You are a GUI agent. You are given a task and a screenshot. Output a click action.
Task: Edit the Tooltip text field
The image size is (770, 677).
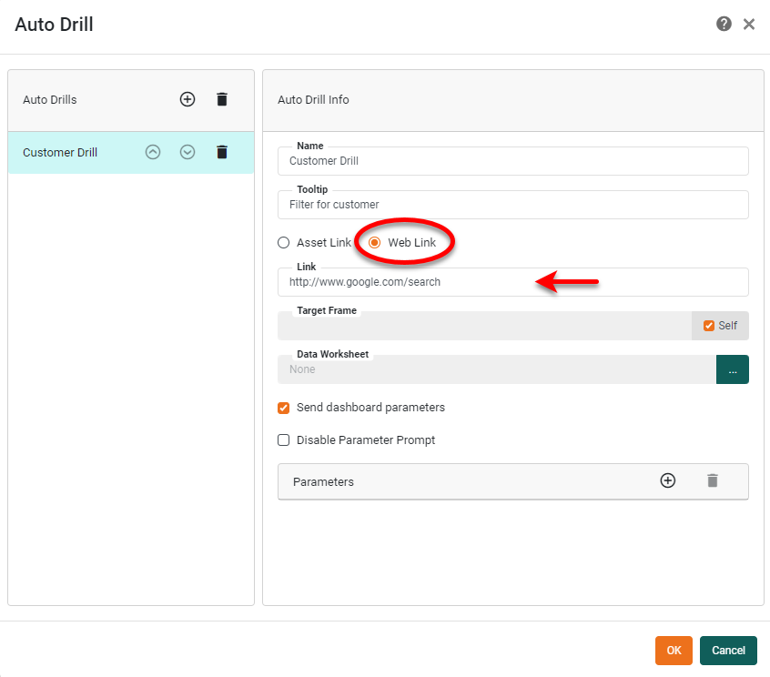tap(512, 205)
